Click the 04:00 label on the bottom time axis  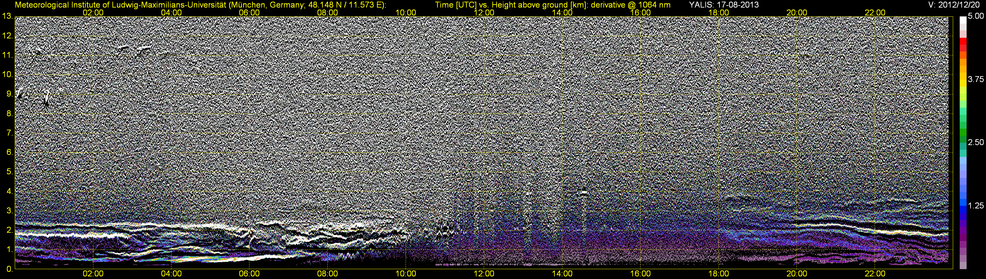click(x=171, y=274)
